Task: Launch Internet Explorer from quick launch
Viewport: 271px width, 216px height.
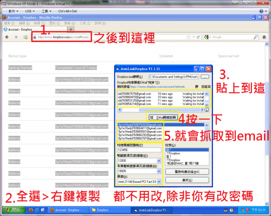Action: [x=37, y=210]
